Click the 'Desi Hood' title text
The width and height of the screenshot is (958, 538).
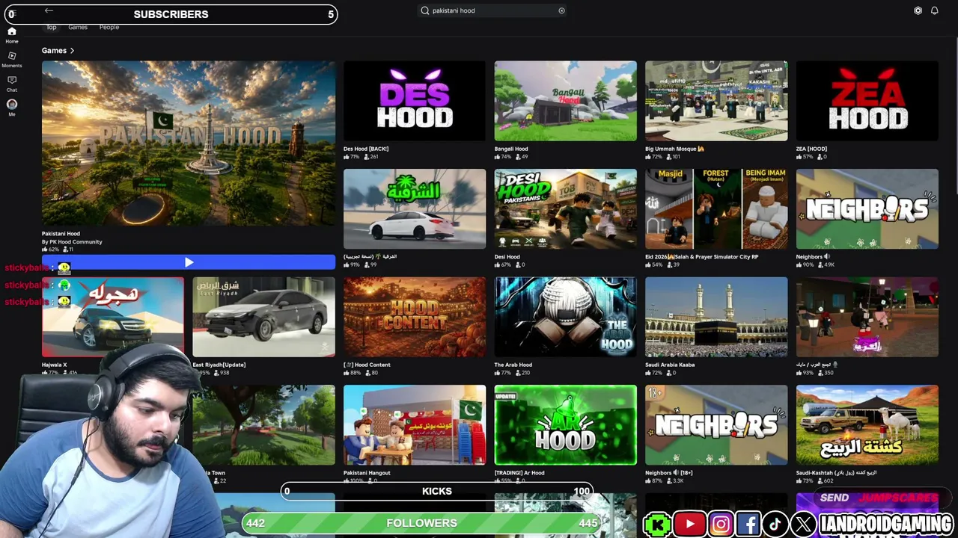pos(507,257)
